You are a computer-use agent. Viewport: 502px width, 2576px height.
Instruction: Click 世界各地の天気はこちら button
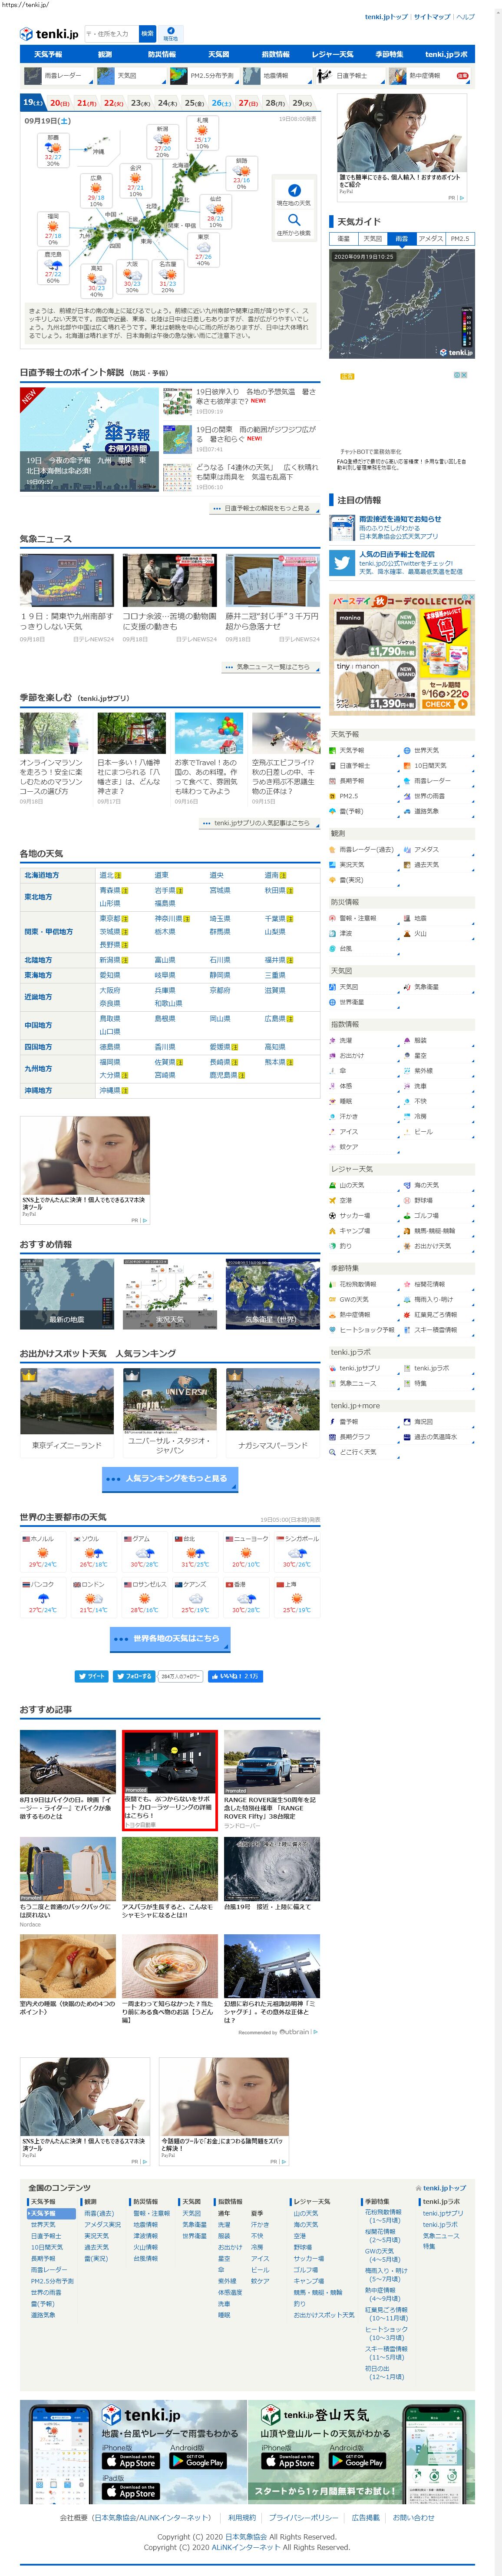[170, 1638]
